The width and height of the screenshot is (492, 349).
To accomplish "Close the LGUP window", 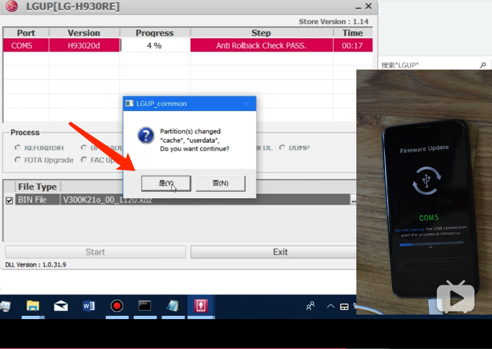I will [369, 6].
